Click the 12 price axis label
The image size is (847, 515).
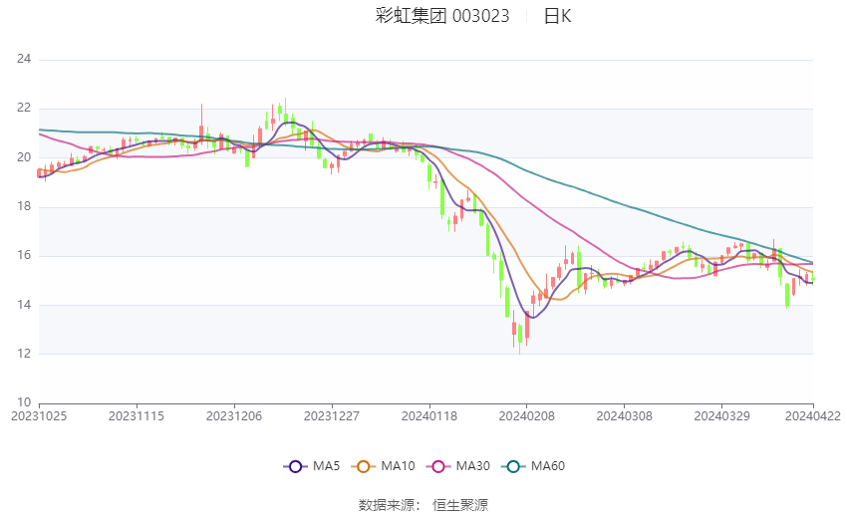click(24, 354)
